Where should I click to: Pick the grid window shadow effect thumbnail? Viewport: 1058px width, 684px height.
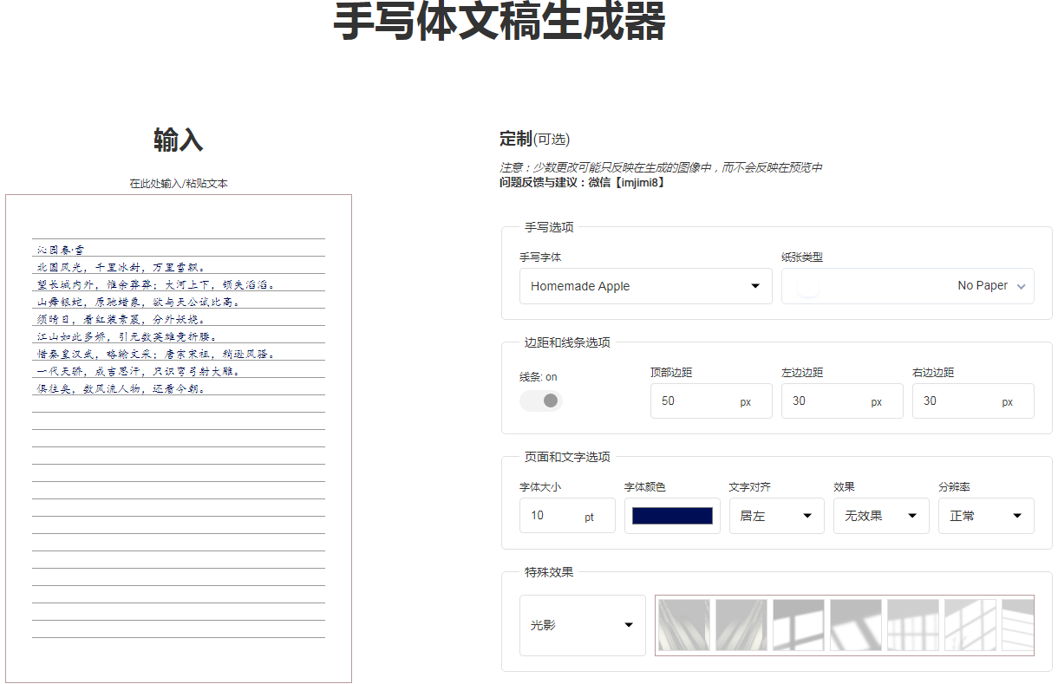click(x=912, y=624)
